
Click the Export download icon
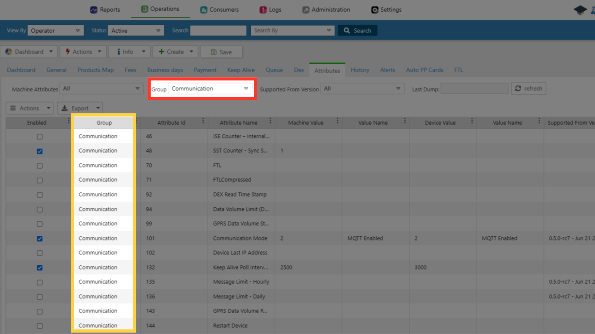point(64,108)
